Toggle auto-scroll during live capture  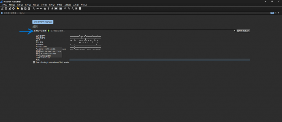[x=56, y=8]
